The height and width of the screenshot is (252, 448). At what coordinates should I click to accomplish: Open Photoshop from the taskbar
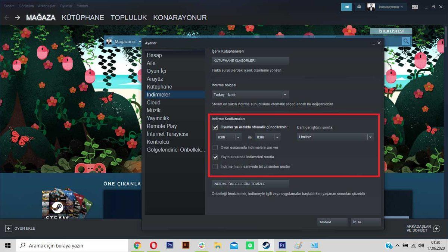[170, 245]
